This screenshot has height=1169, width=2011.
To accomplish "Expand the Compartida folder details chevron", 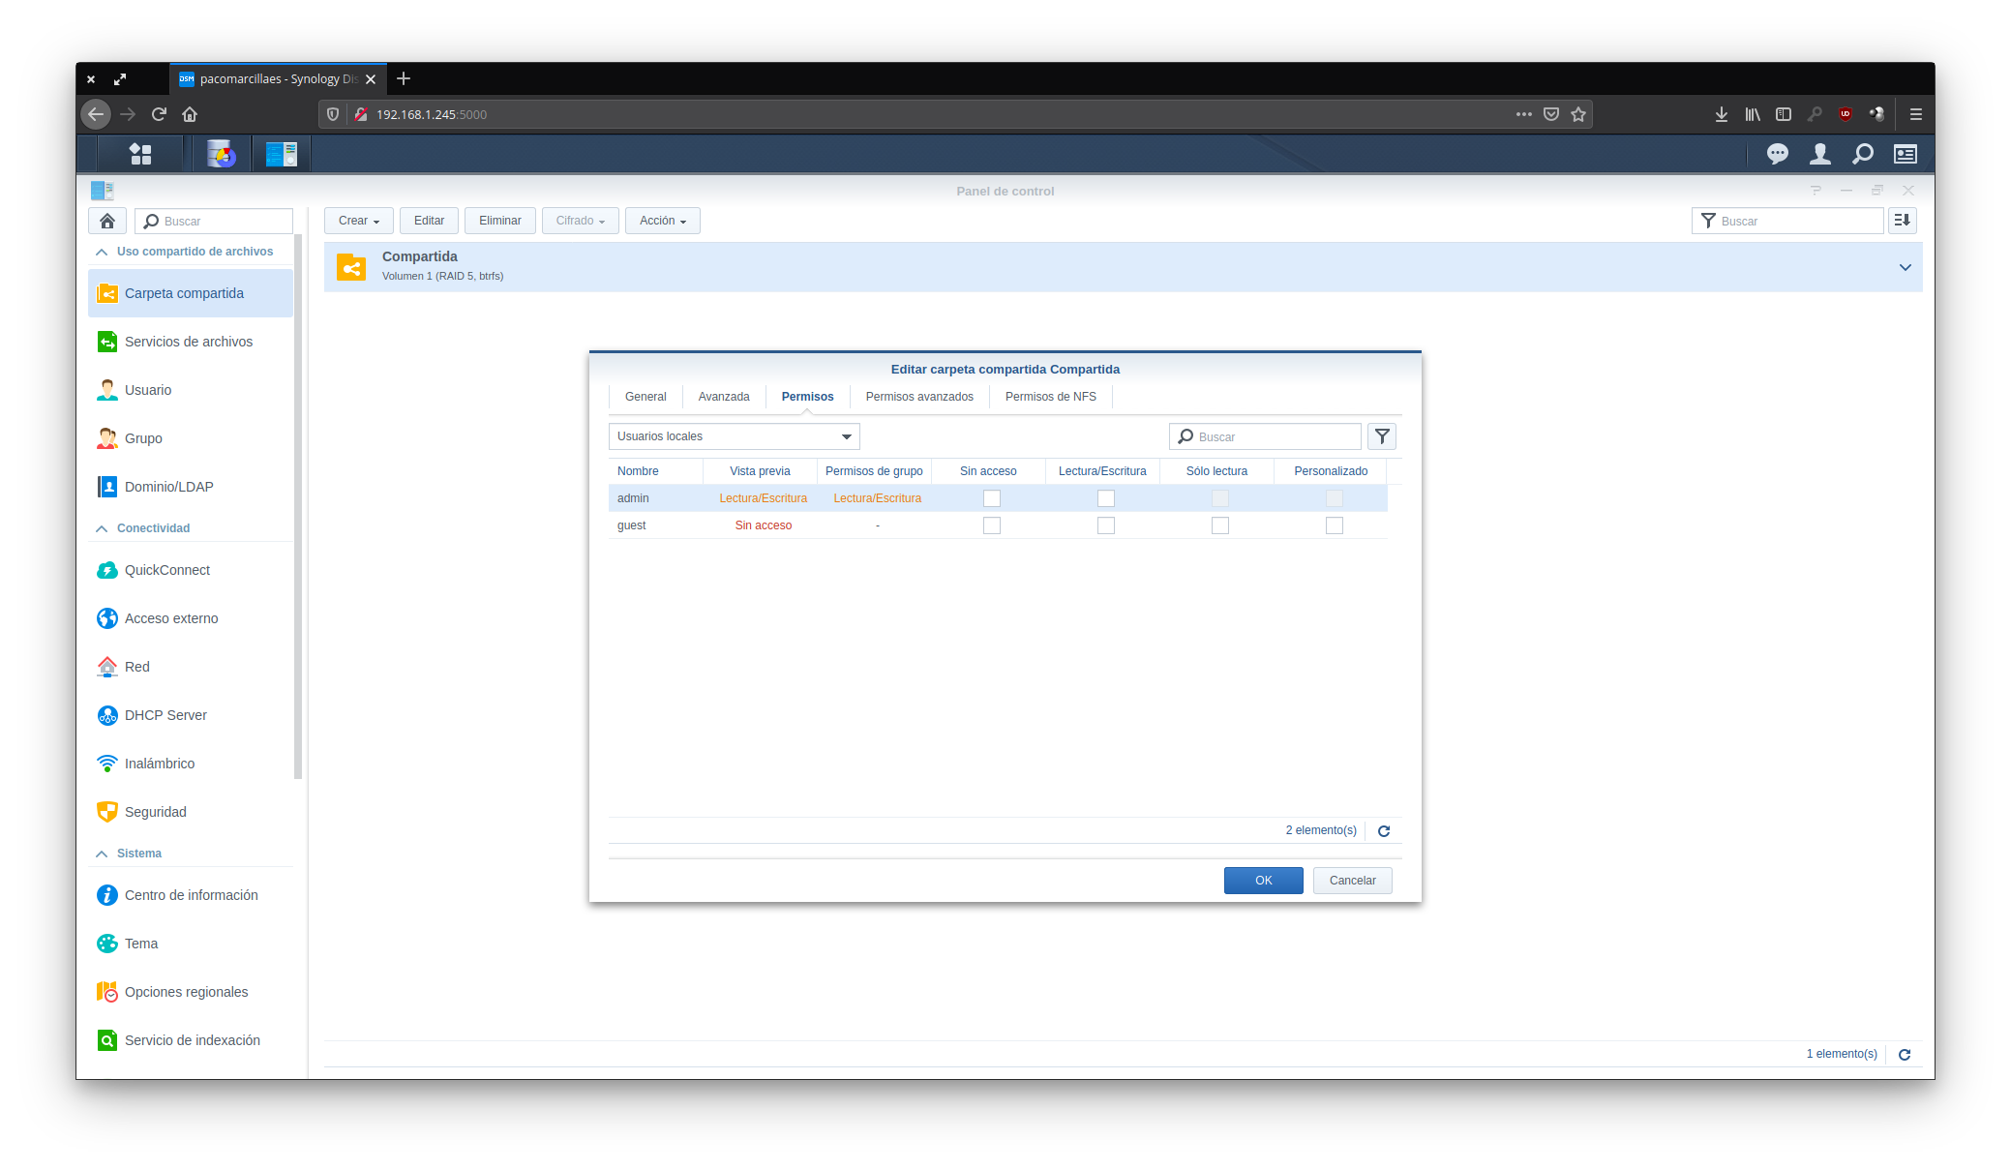I will pos(1905,267).
